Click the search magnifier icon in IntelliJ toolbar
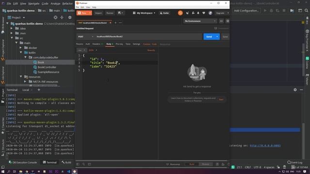This screenshot has width=310, height=174. tap(306, 11)
